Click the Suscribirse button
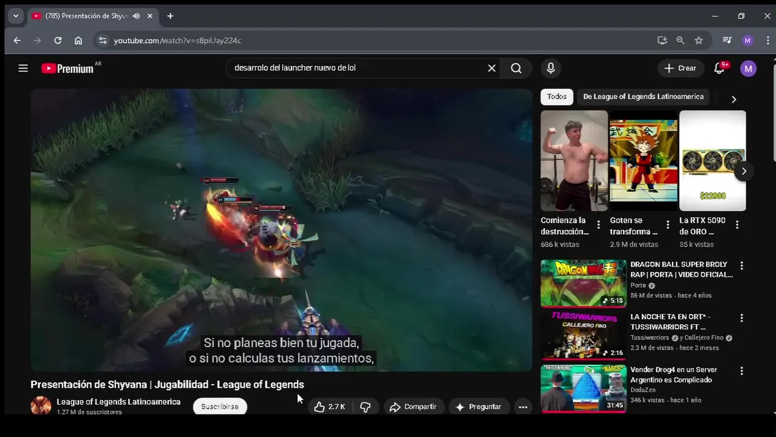The width and height of the screenshot is (776, 437). pos(220,407)
